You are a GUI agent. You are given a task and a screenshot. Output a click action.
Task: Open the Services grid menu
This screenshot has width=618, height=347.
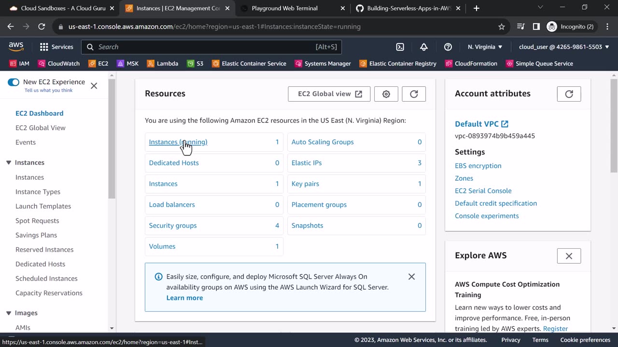[56, 47]
